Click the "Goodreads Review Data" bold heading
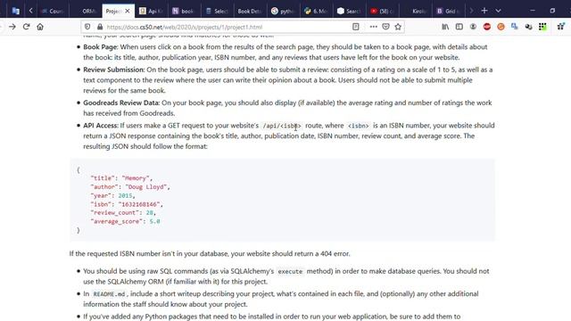This screenshot has height=321, width=571. pos(121,103)
